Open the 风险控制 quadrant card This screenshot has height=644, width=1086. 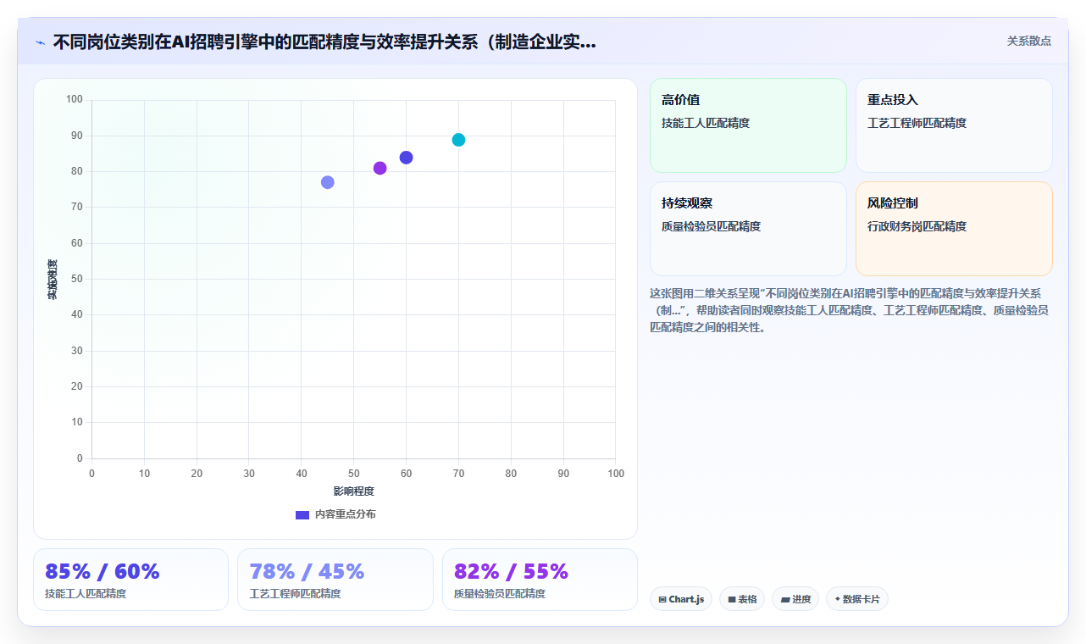(x=954, y=229)
